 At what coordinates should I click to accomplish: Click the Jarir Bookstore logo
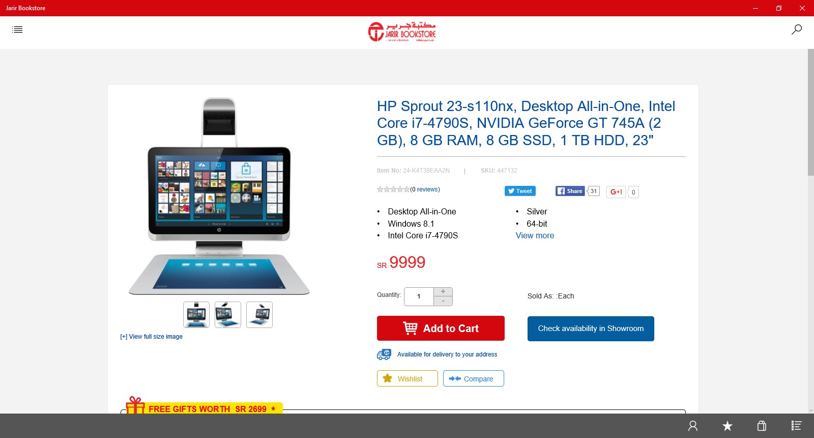click(402, 32)
